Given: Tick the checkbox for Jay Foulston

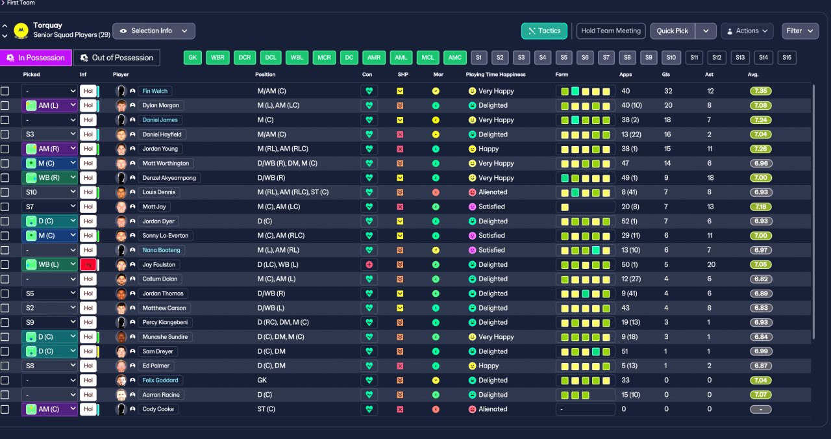Looking at the screenshot, I should click(5, 264).
